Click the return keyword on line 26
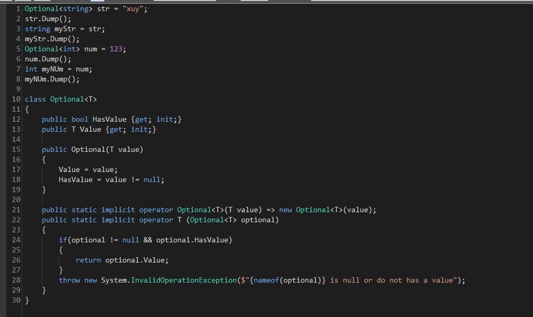The height and width of the screenshot is (317, 533). point(88,260)
